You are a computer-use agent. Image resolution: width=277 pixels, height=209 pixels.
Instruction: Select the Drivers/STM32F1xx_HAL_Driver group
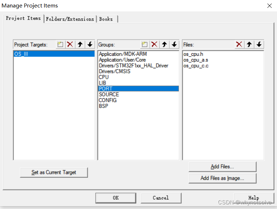138,66
